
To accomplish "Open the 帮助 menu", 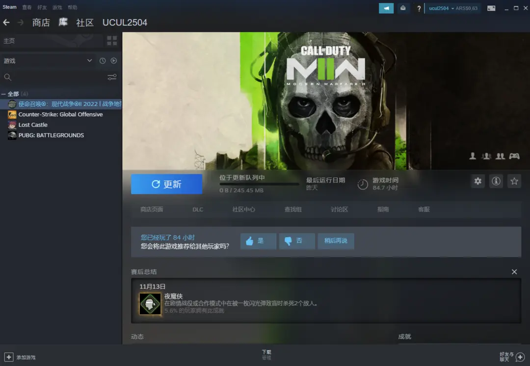I will pyautogui.click(x=72, y=7).
